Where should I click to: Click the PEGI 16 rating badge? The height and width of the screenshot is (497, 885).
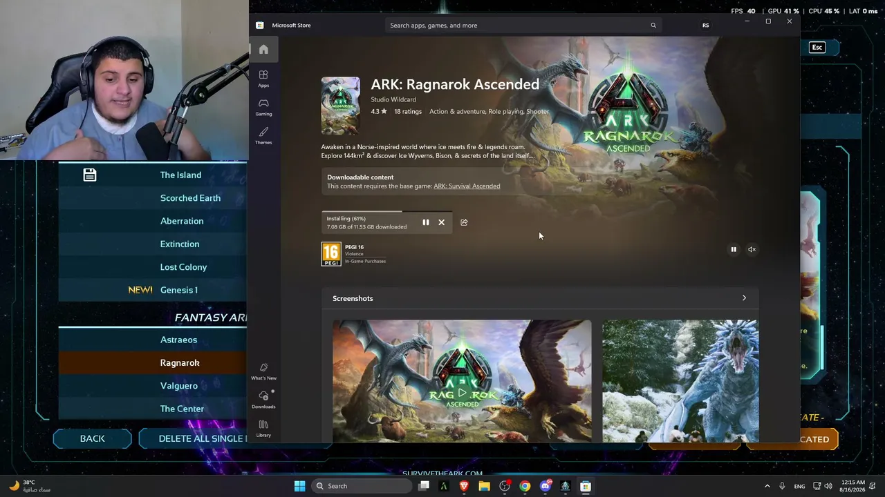(x=331, y=254)
